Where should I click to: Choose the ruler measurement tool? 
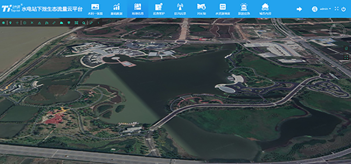[54, 23]
